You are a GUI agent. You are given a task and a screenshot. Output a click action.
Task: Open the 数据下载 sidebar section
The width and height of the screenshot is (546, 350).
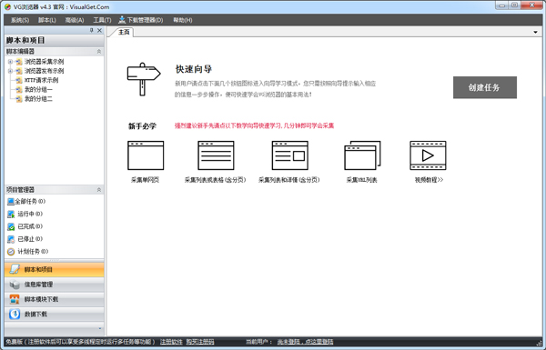55,315
